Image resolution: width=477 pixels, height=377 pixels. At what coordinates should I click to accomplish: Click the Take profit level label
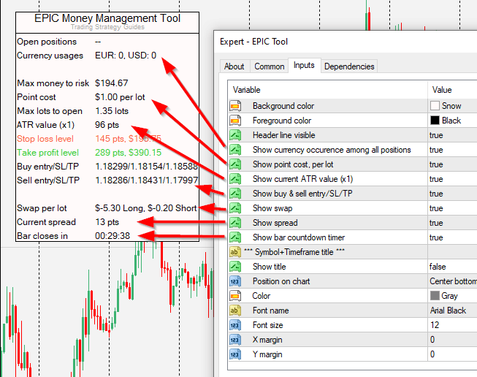[47, 153]
